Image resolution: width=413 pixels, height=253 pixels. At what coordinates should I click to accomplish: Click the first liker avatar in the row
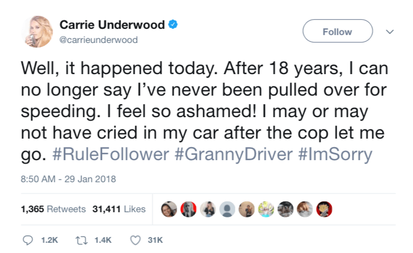[169, 209]
